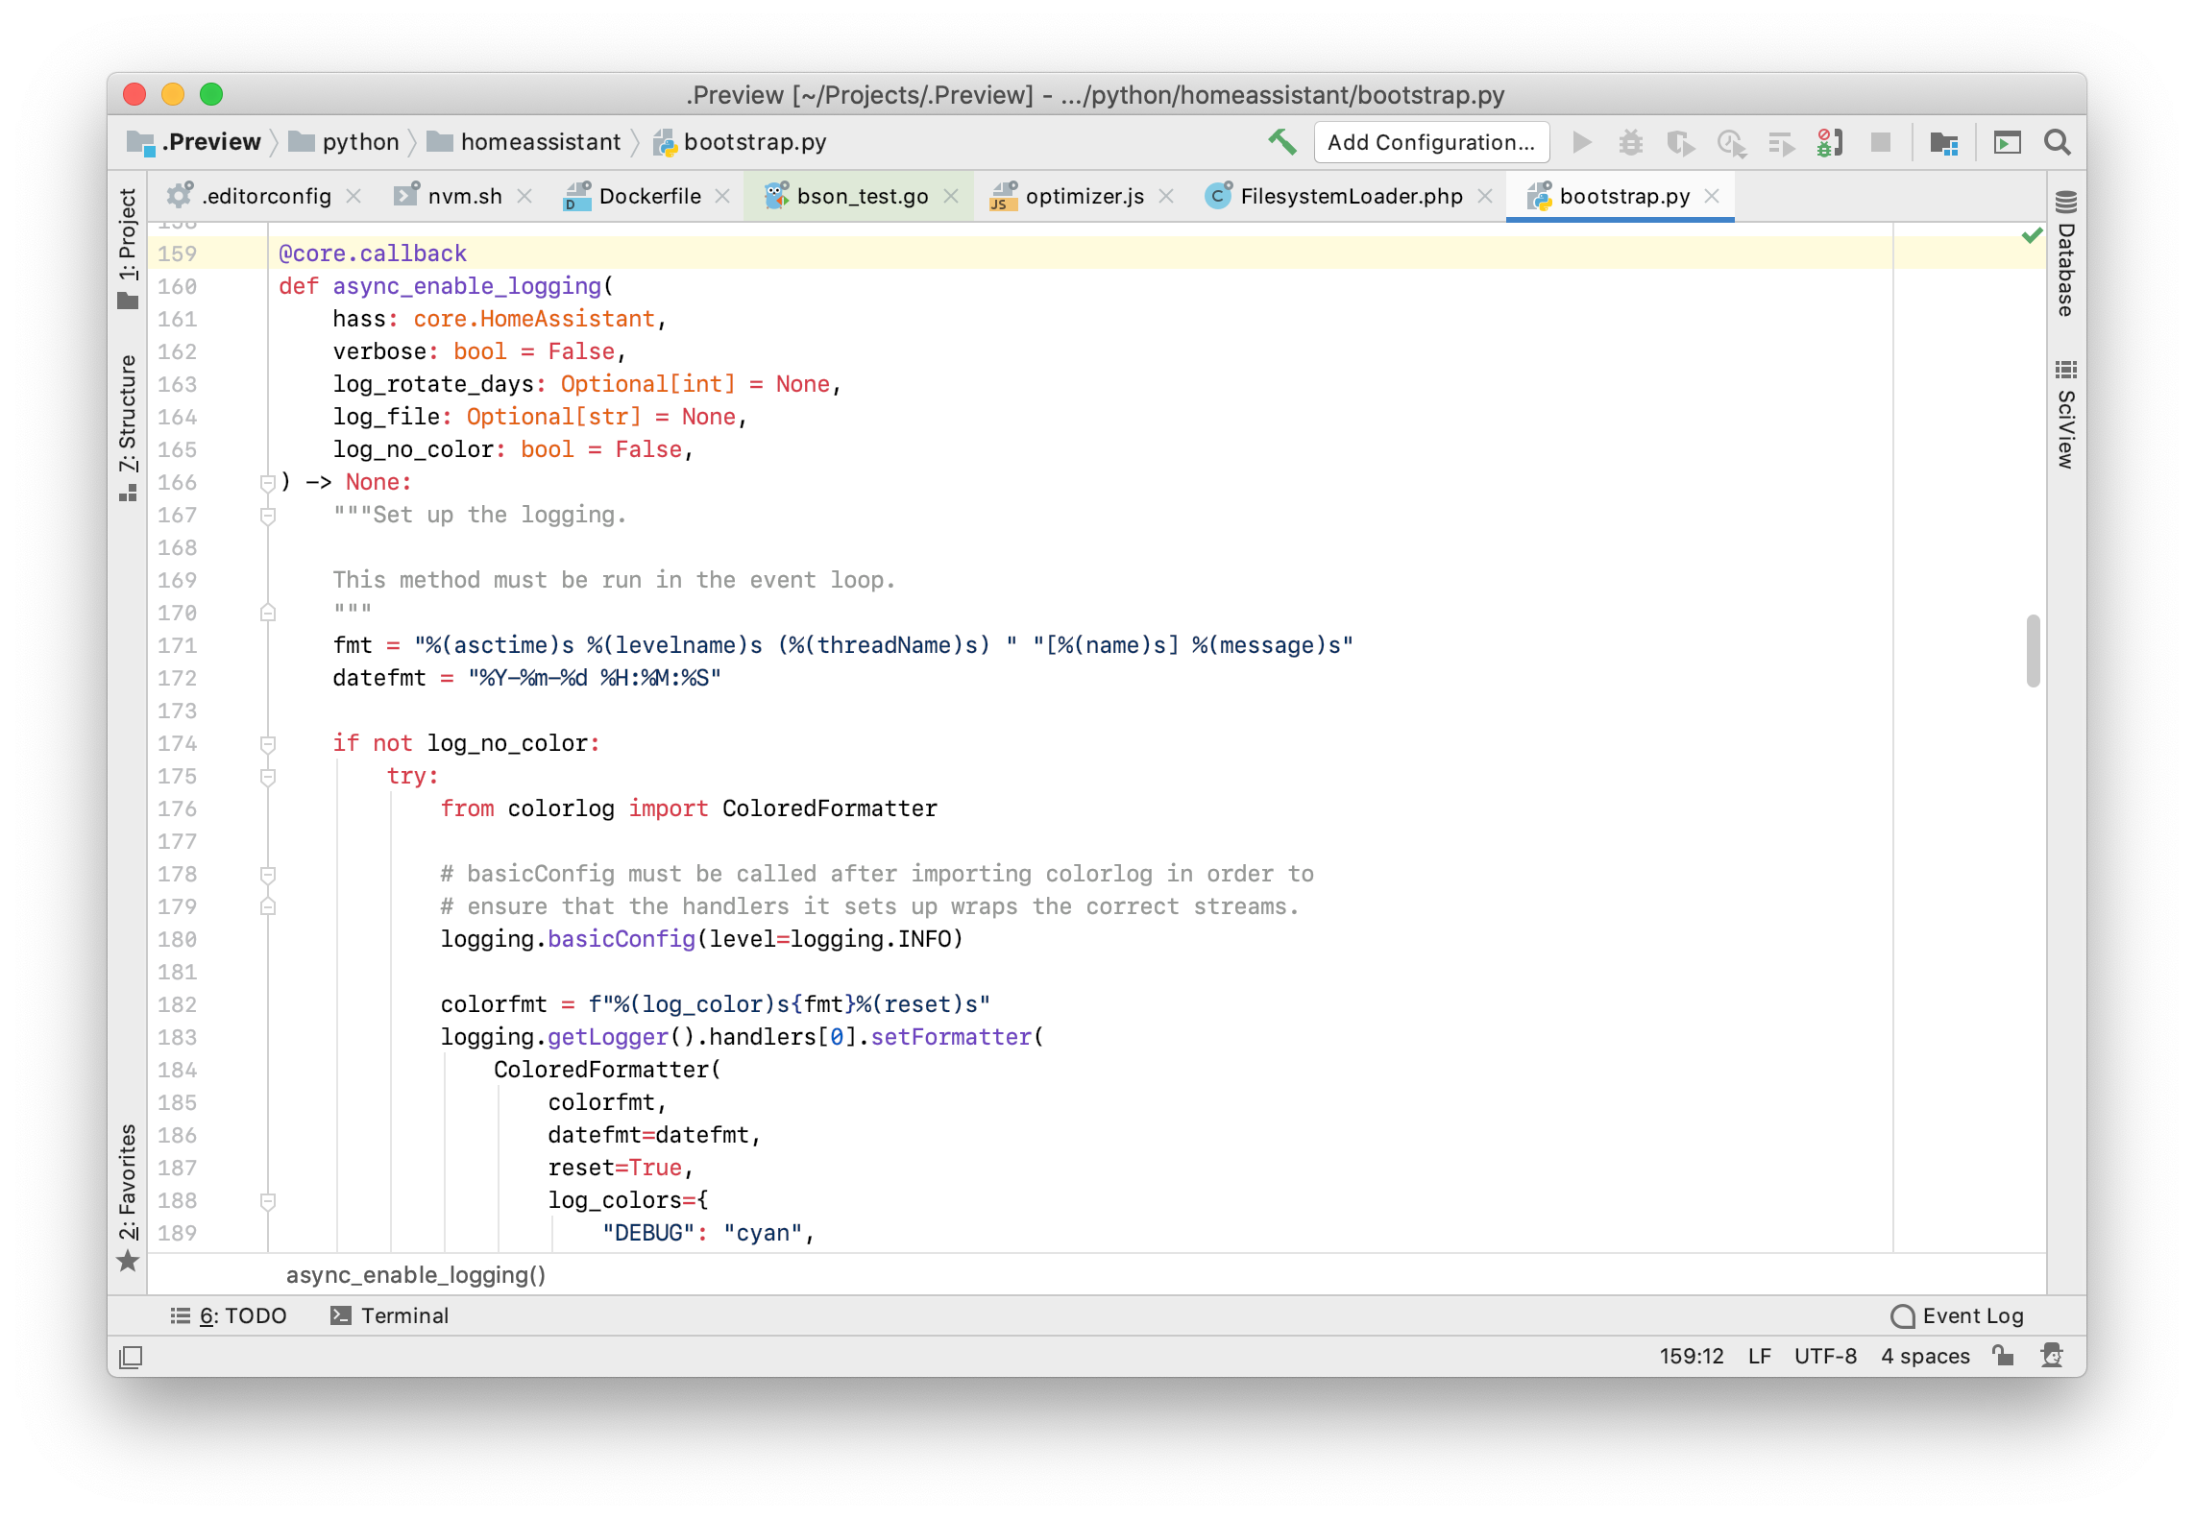Click the Stop square icon in toolbar
This screenshot has height=1519, width=2194.
tap(1880, 143)
